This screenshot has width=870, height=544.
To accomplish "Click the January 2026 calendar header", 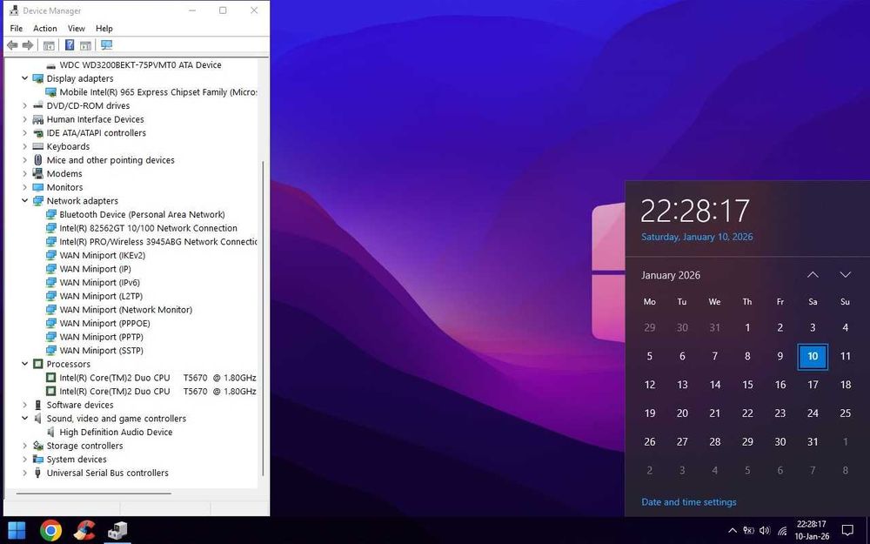I will (671, 275).
